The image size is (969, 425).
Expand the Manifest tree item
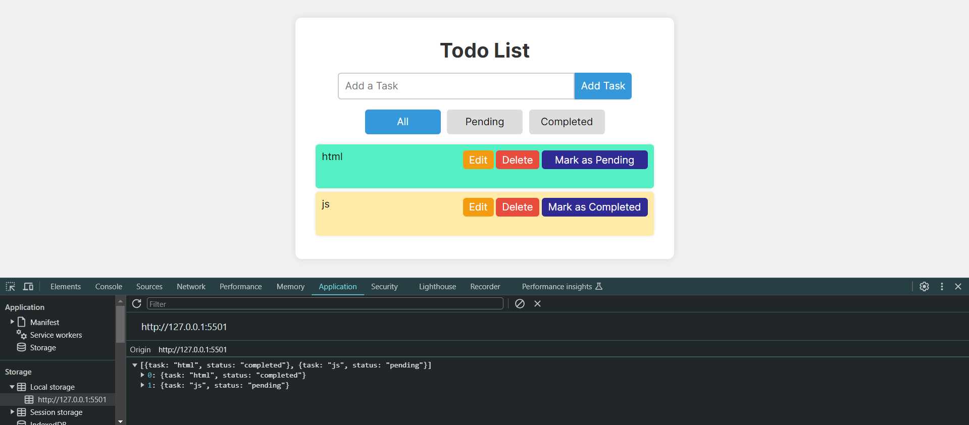click(x=12, y=322)
